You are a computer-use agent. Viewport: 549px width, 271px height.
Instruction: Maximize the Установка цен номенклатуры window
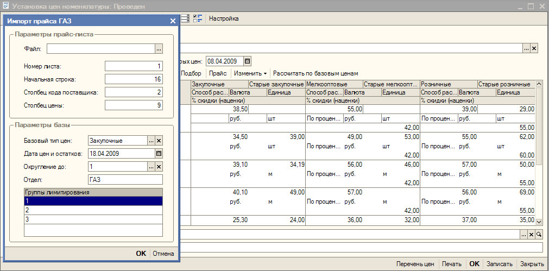pyautogui.click(x=531, y=7)
